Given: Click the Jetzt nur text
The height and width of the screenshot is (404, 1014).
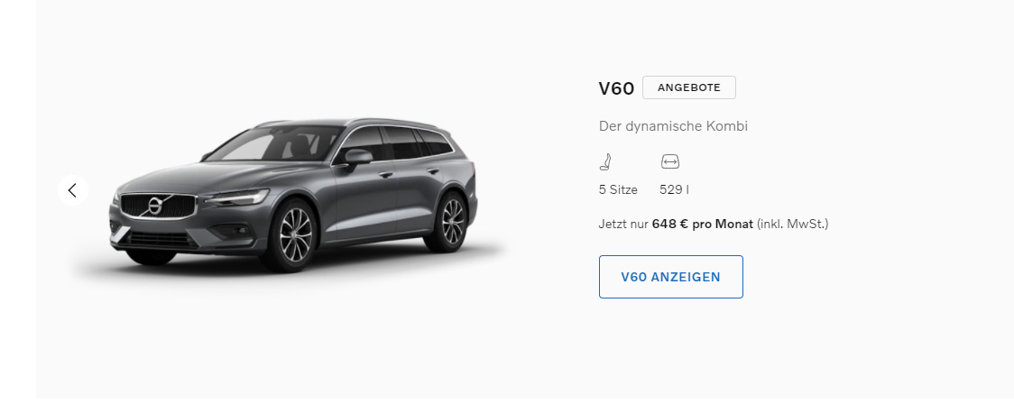Looking at the screenshot, I should click(623, 225).
